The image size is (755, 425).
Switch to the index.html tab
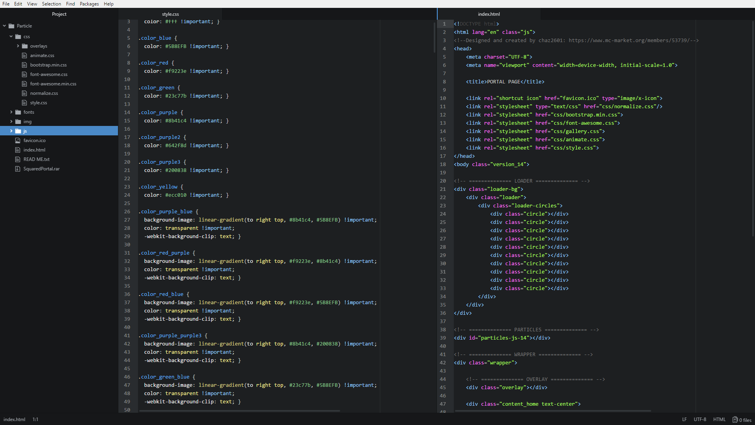pyautogui.click(x=489, y=14)
